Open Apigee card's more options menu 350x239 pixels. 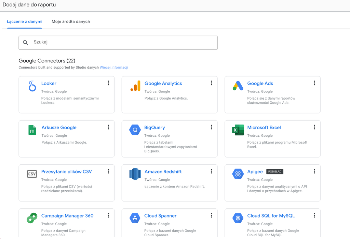[x=314, y=171]
